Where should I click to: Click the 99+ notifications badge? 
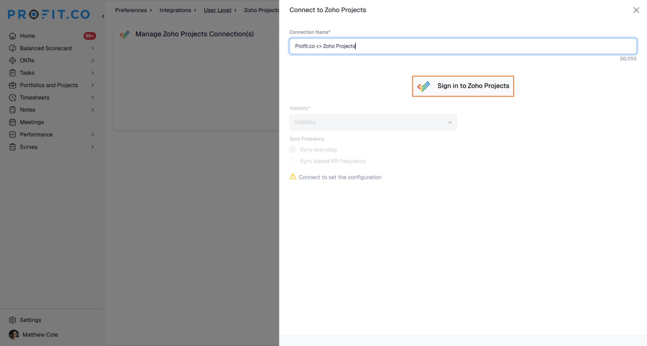point(90,36)
